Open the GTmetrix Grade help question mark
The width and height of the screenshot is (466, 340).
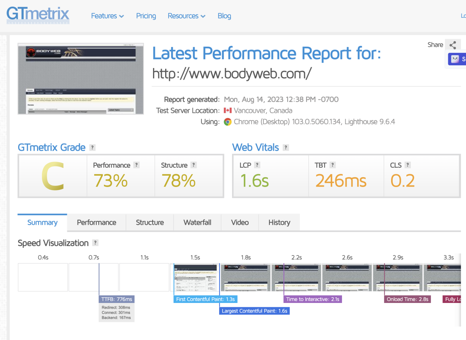coord(93,147)
